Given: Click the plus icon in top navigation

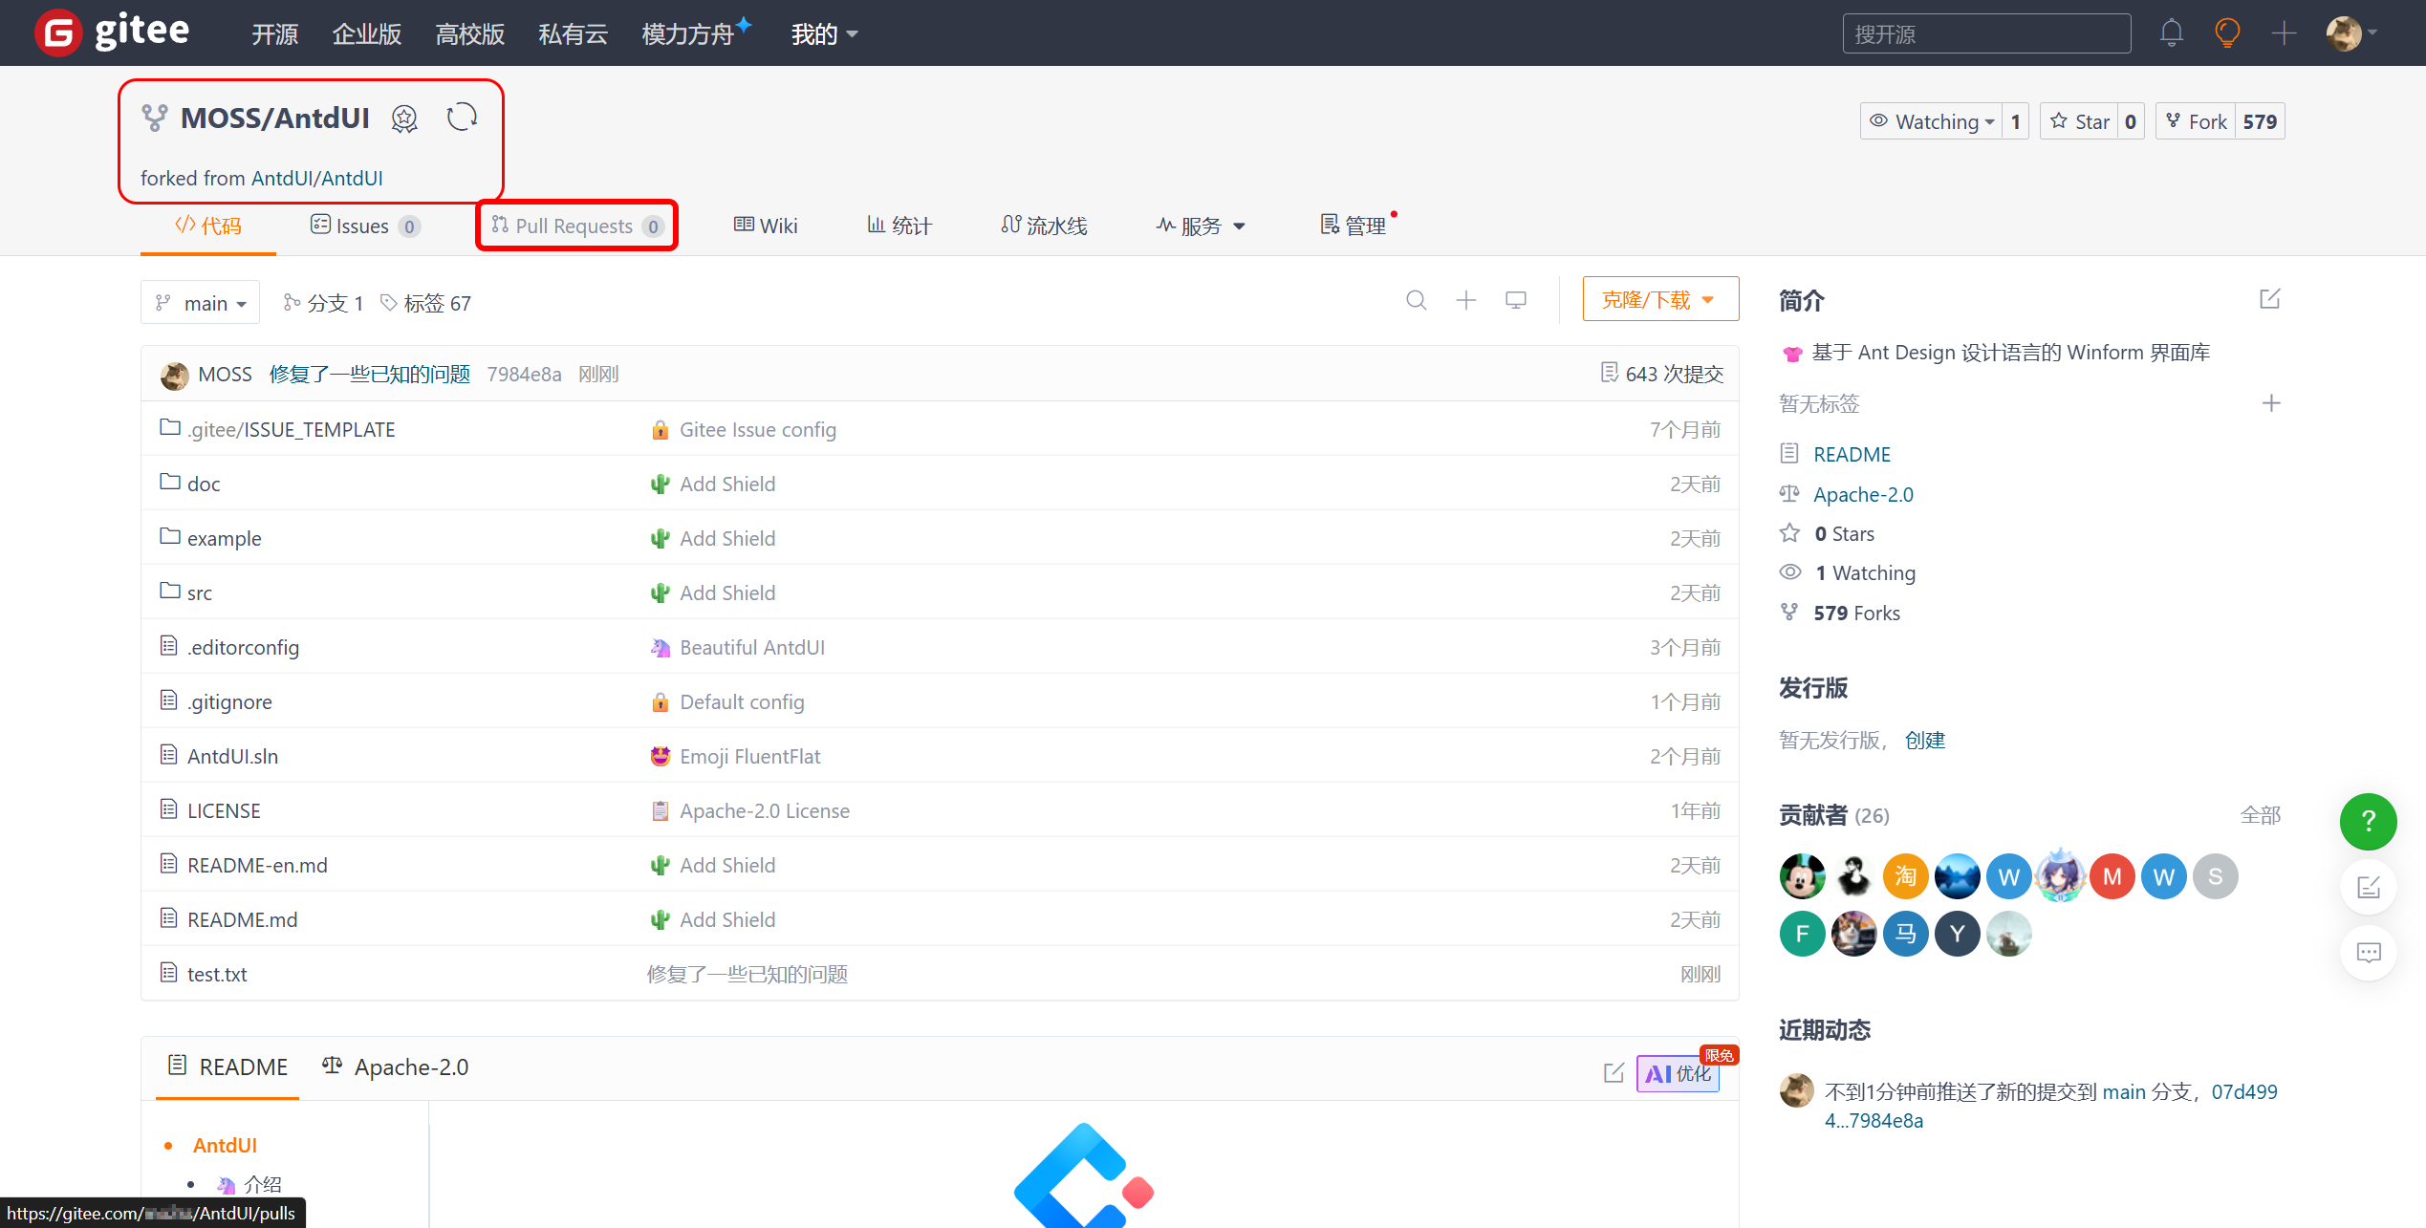Looking at the screenshot, I should [2284, 33].
